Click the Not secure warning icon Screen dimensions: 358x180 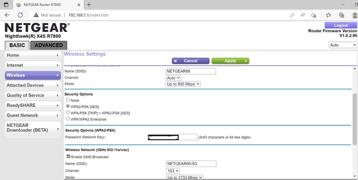point(36,15)
